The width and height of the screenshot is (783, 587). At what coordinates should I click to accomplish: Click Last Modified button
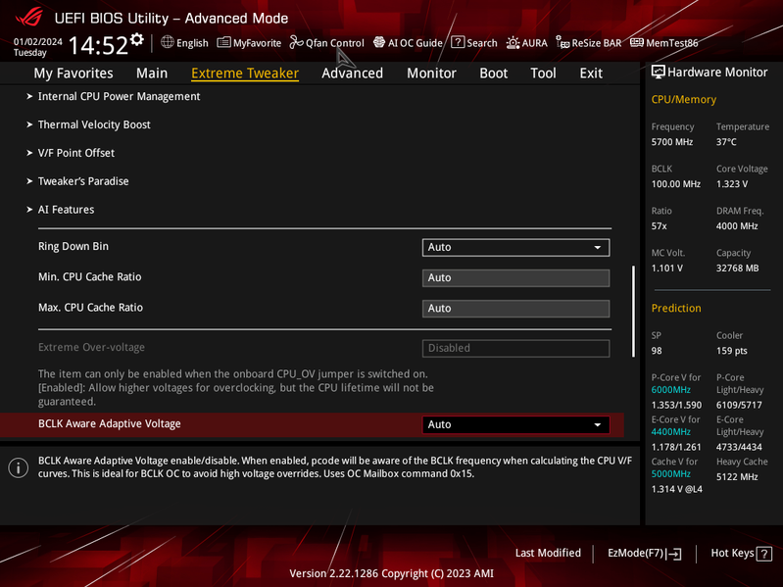[x=548, y=553]
